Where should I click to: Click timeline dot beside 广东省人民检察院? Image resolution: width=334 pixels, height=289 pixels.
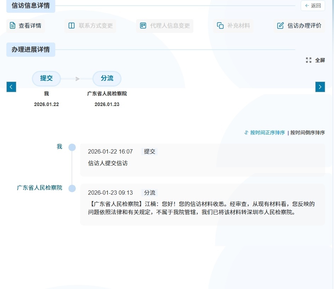pos(72,189)
